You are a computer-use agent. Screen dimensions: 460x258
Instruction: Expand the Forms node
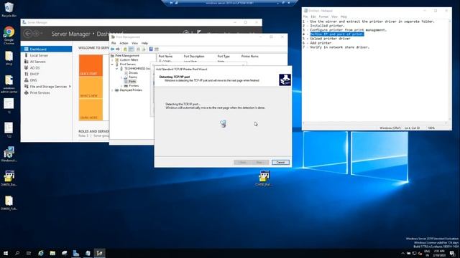point(121,77)
